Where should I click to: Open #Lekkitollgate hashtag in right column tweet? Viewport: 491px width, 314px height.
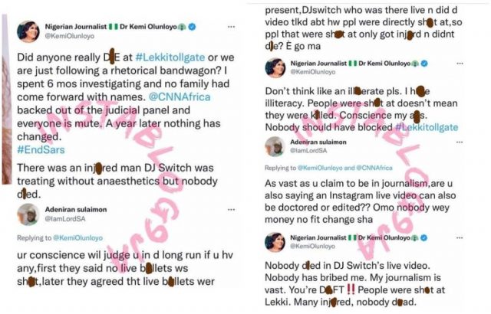pyautogui.click(x=427, y=127)
